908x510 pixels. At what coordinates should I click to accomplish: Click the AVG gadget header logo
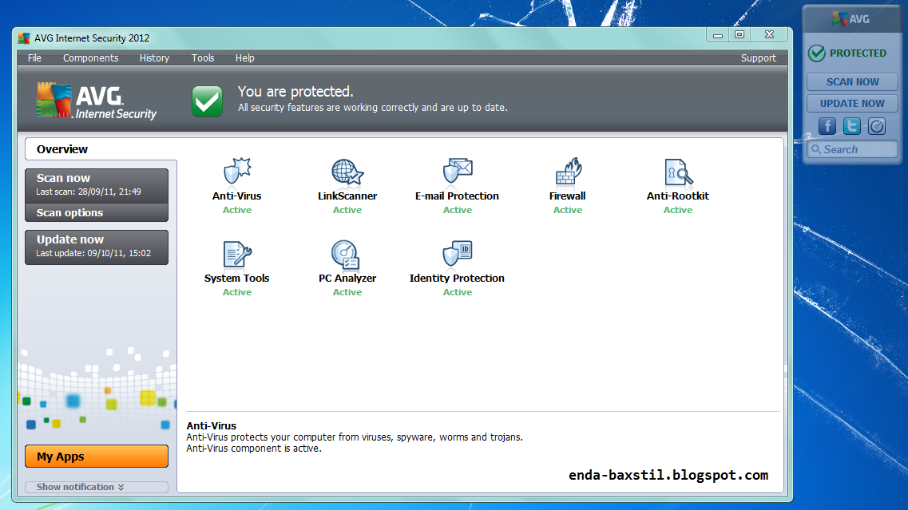click(851, 19)
